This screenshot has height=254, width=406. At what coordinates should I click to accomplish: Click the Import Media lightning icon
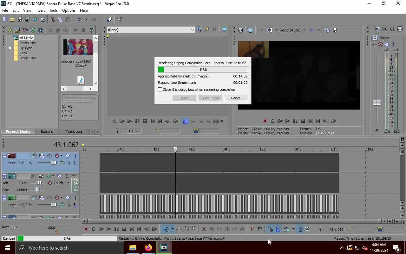pyautogui.click(x=10, y=30)
